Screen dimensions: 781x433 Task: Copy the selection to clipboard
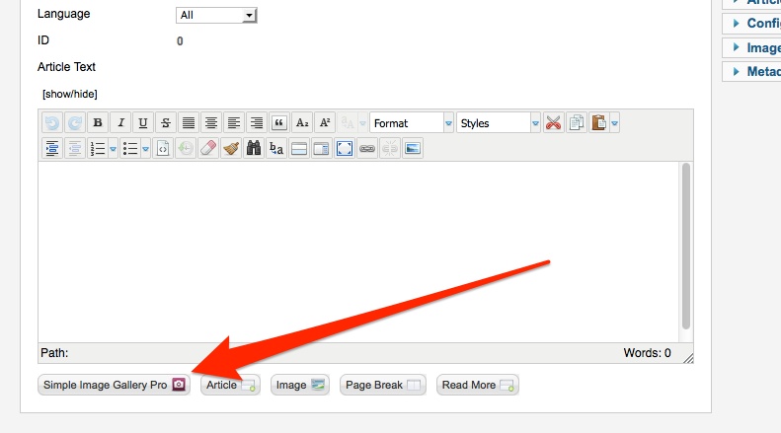(x=577, y=123)
